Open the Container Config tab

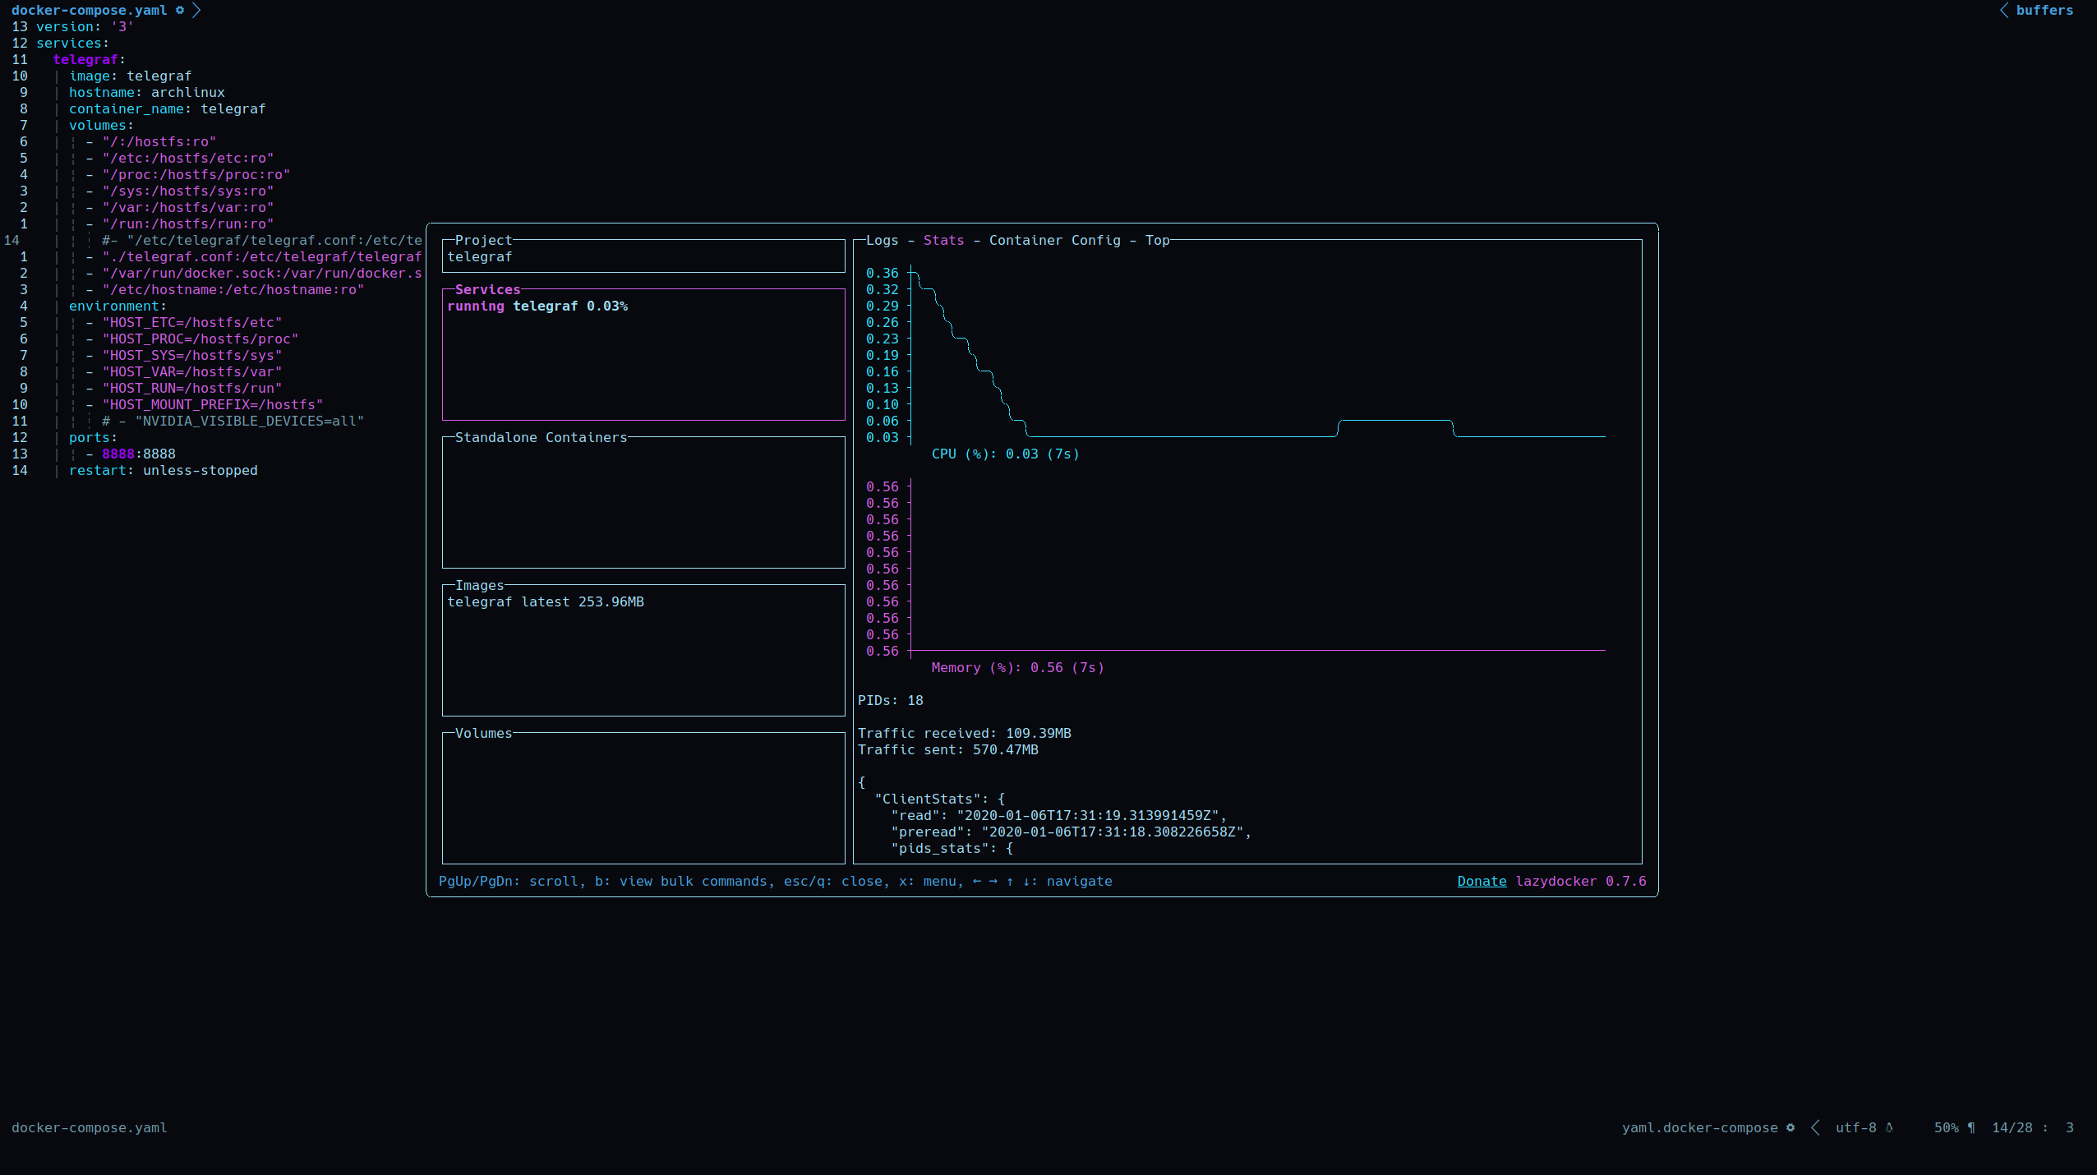tap(1054, 240)
